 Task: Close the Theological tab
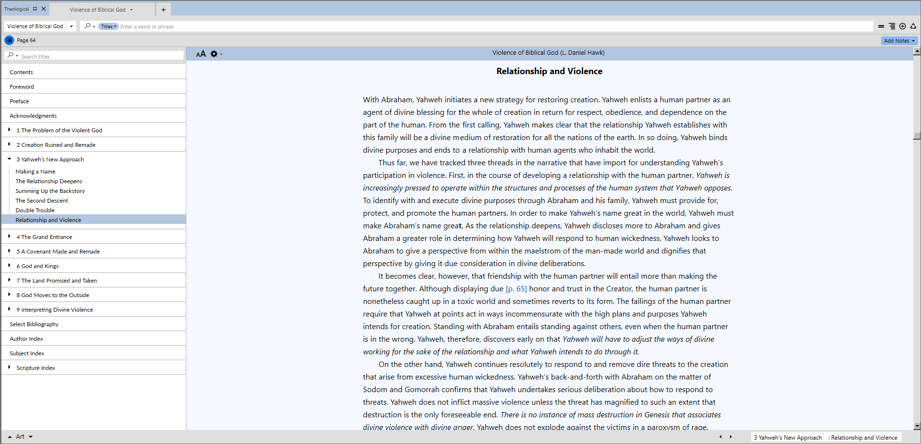(44, 9)
